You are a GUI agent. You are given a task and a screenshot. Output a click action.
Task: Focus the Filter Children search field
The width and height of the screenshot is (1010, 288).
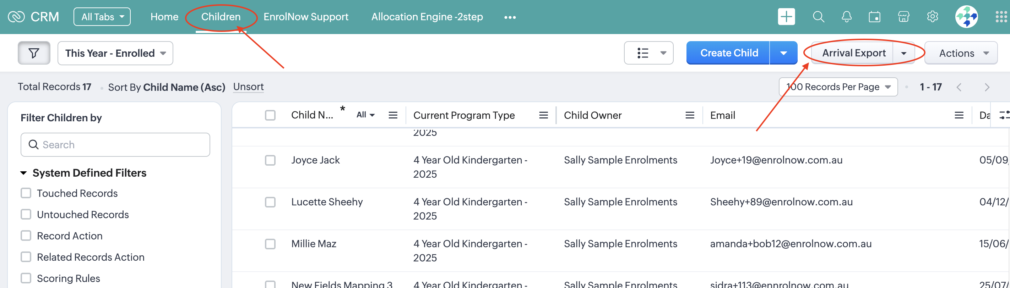click(x=115, y=145)
